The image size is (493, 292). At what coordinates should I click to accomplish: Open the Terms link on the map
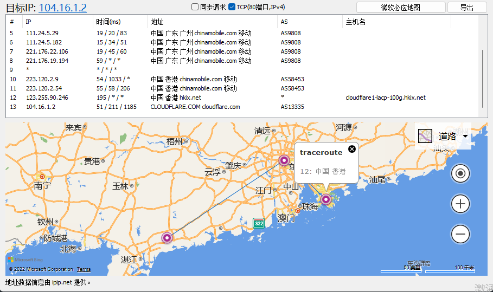coord(84,269)
